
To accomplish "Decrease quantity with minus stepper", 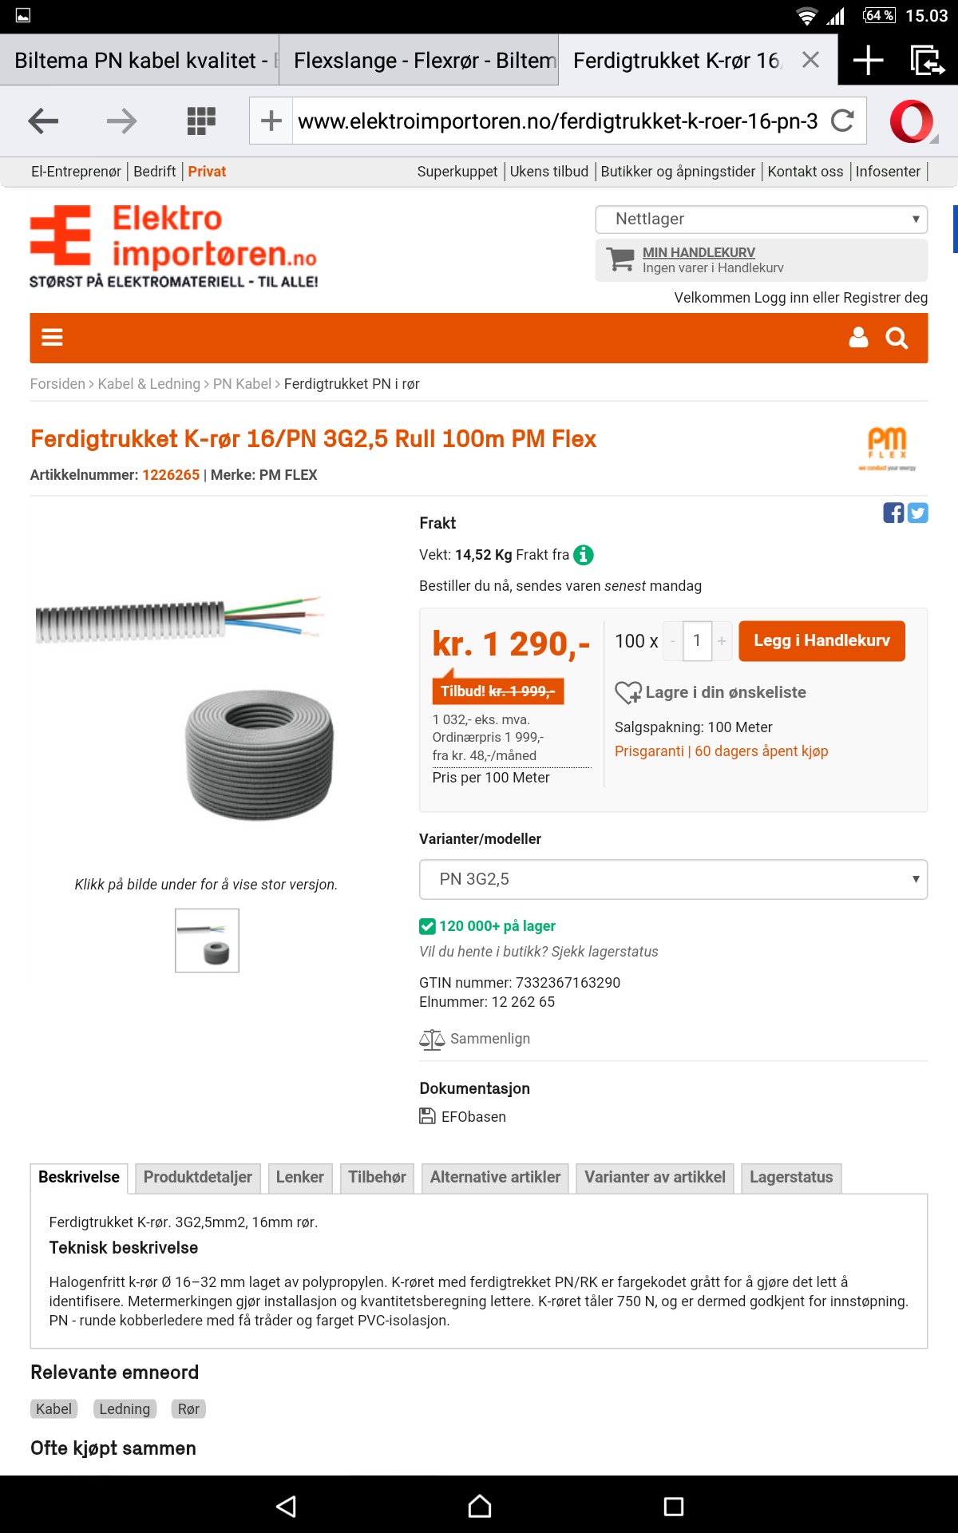I will coord(673,641).
